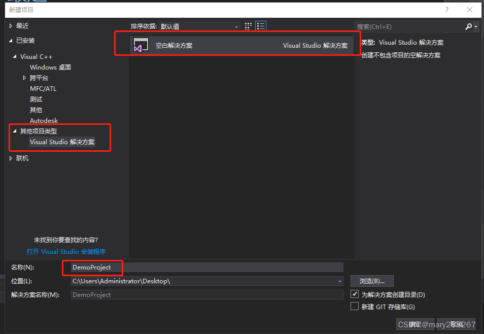The image size is (484, 334).
Task: Click the 名称 field containing DemoProject
Action: click(x=92, y=268)
